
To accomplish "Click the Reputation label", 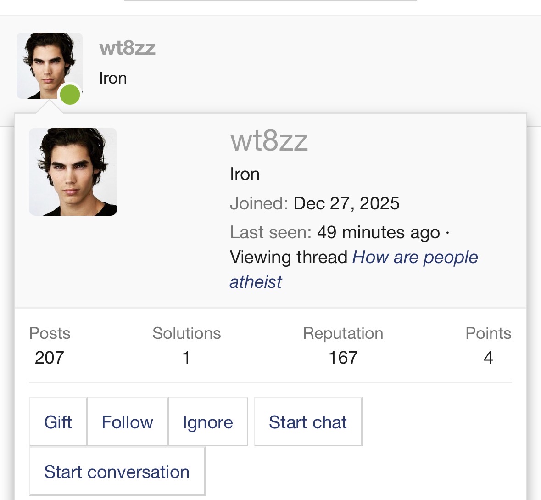I will click(343, 333).
